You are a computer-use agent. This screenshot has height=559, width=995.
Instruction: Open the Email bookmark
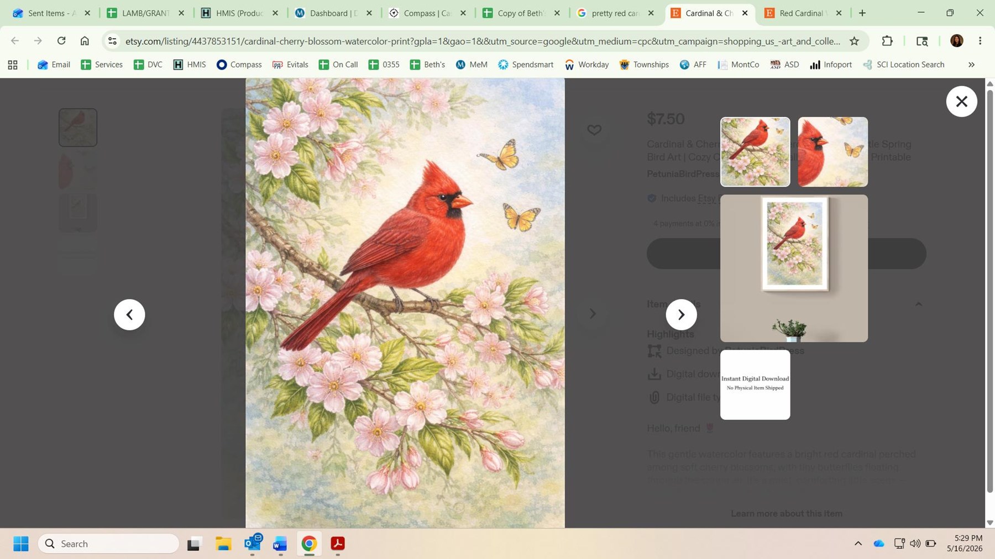pyautogui.click(x=54, y=65)
